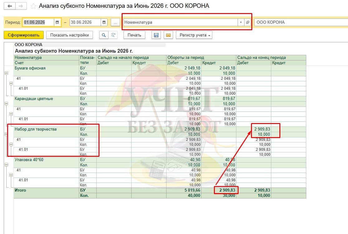Viewport: 348px width, 234px height.
Task: Click the ООО КОРОНА organization field
Action: tap(301, 22)
